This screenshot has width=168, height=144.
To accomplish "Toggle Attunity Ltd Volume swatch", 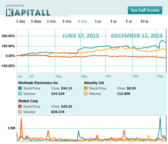I will point(86,93).
